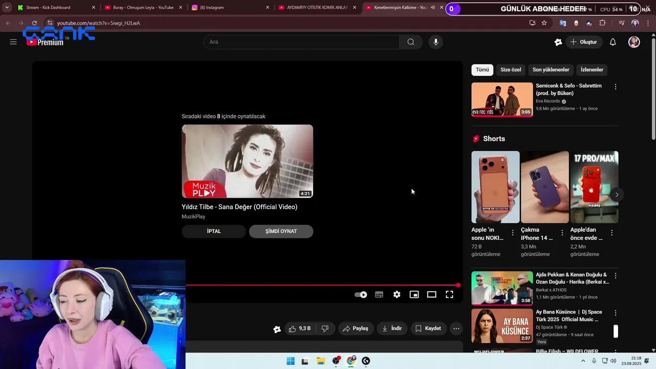Open options menu for Semicenk & Sefo video
The width and height of the screenshot is (656, 369).
(x=616, y=87)
